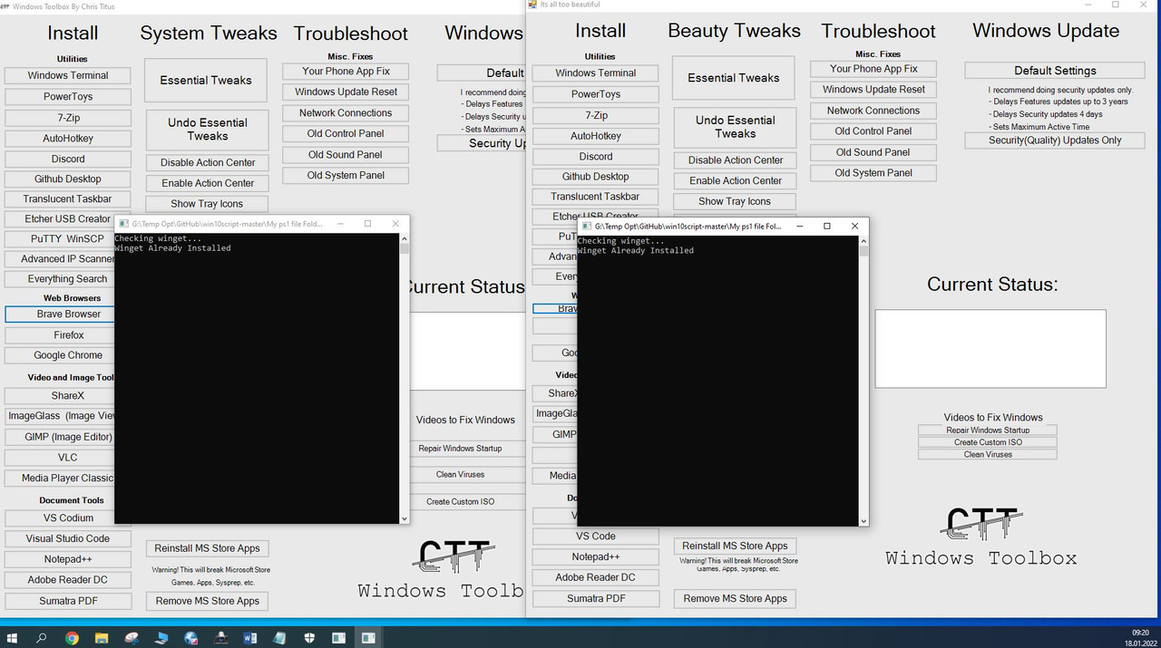Click Disable Action Center in left window
Image resolution: width=1161 pixels, height=648 pixels.
click(x=208, y=163)
